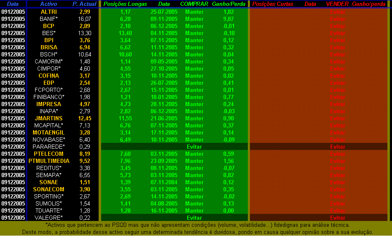Click the date 21-06-2005 in JMARTINS row
392x236 pixels.
(164, 118)
